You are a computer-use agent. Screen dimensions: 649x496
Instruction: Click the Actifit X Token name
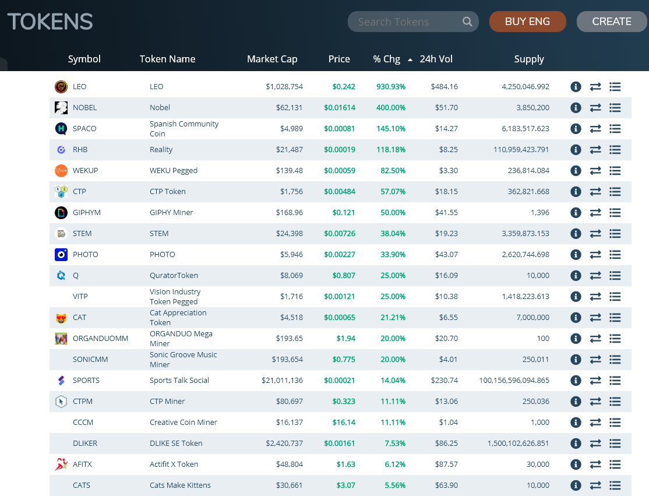coord(174,465)
